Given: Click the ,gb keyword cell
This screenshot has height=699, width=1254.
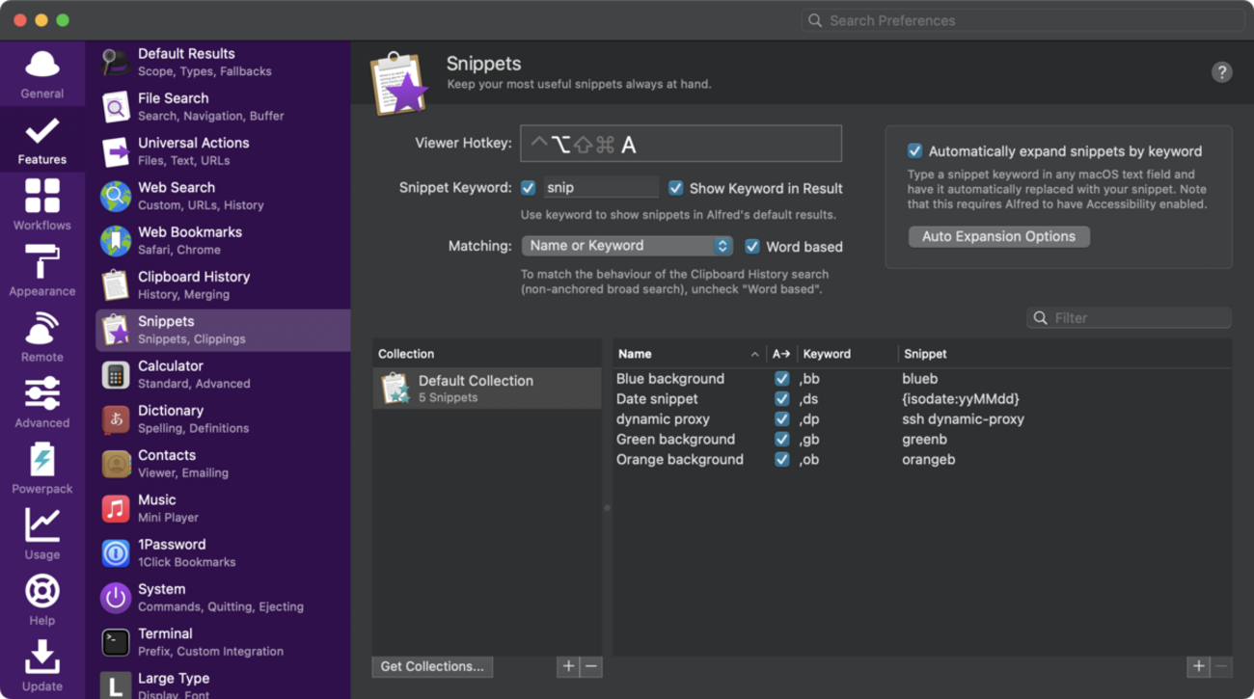Looking at the screenshot, I should pyautogui.click(x=809, y=440).
